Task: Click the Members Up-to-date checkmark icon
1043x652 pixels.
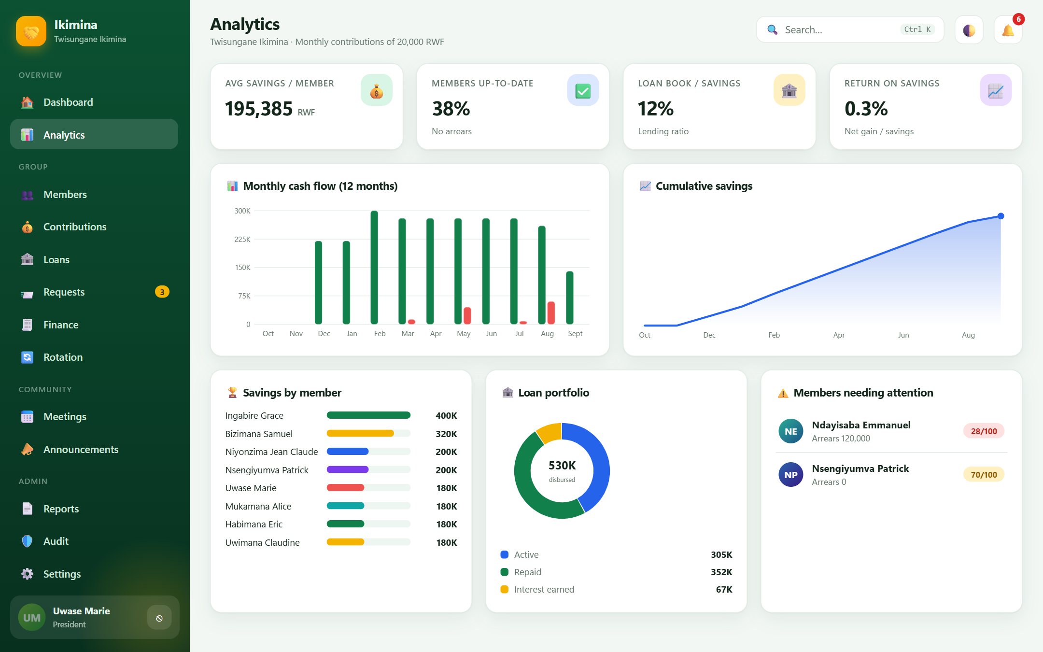Action: tap(583, 90)
